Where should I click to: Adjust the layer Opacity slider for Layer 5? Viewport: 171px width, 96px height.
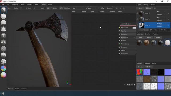point(144,30)
